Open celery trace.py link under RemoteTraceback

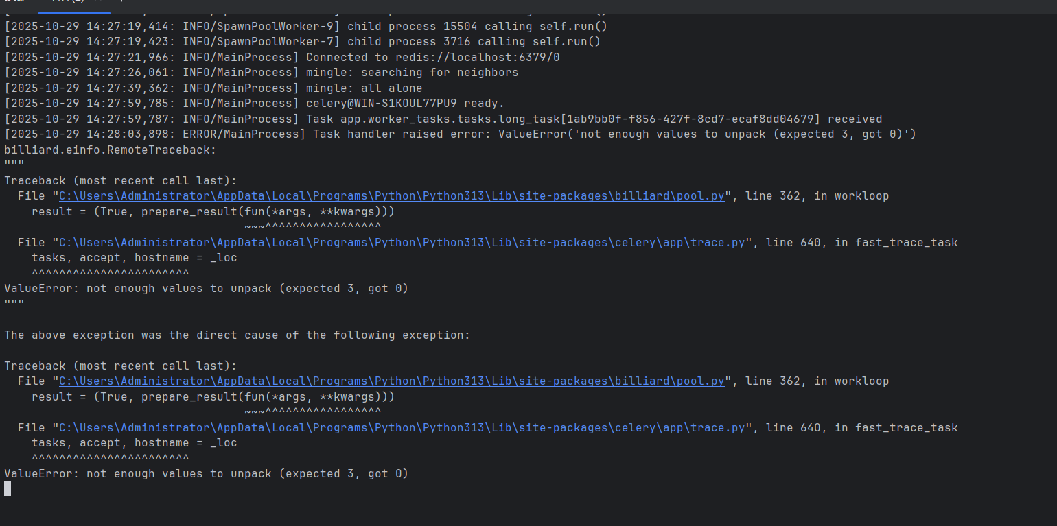402,243
